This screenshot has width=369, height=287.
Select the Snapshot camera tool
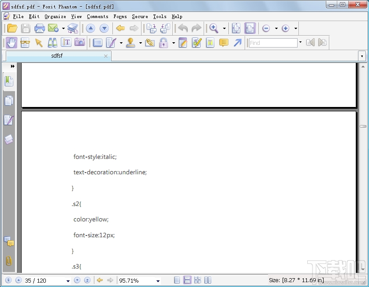click(80, 43)
